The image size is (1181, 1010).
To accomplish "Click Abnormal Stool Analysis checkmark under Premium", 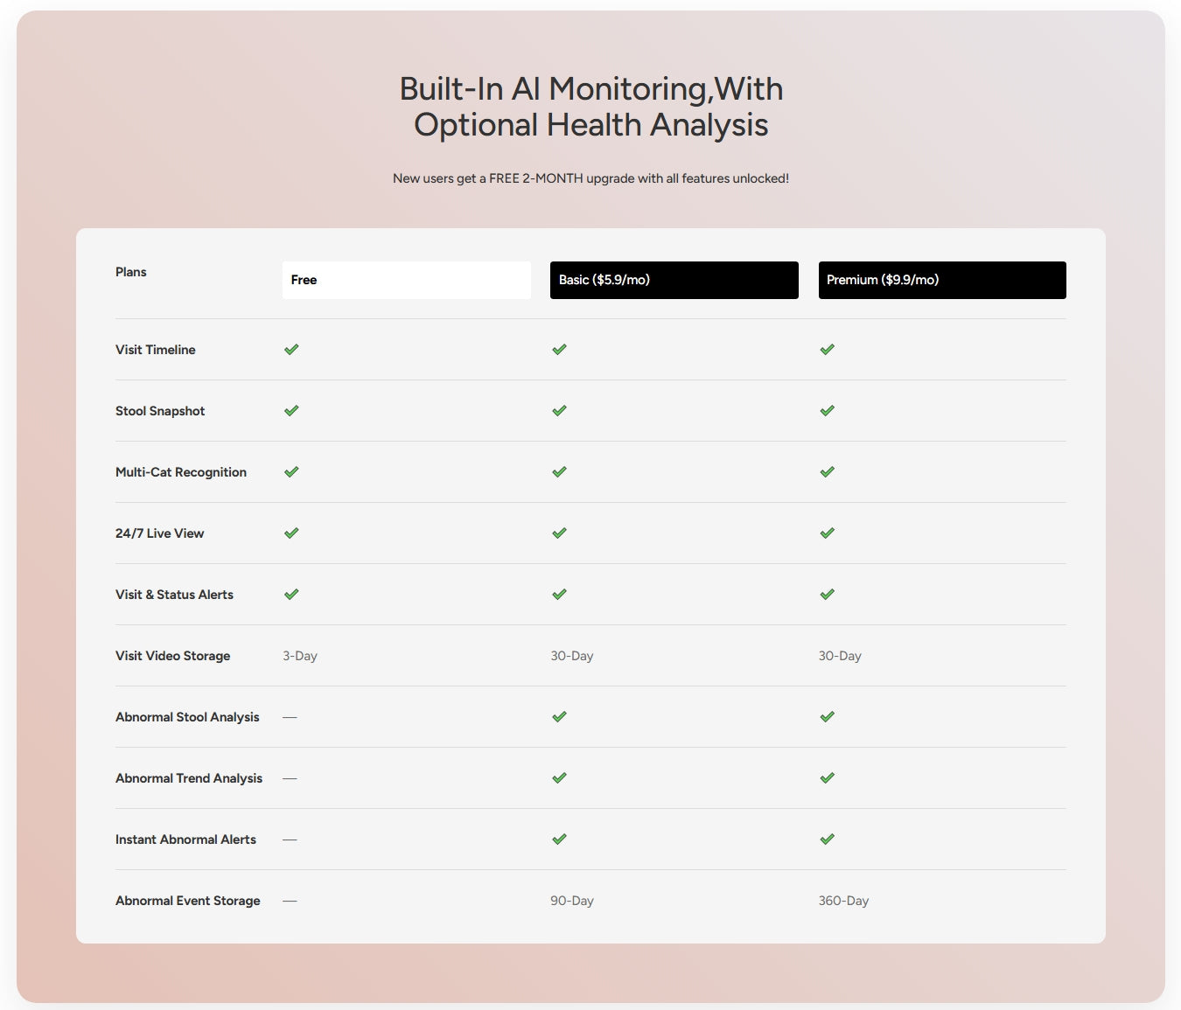I will click(x=827, y=717).
